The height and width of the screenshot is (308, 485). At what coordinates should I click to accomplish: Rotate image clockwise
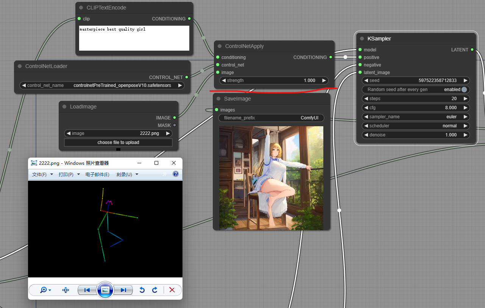click(154, 290)
